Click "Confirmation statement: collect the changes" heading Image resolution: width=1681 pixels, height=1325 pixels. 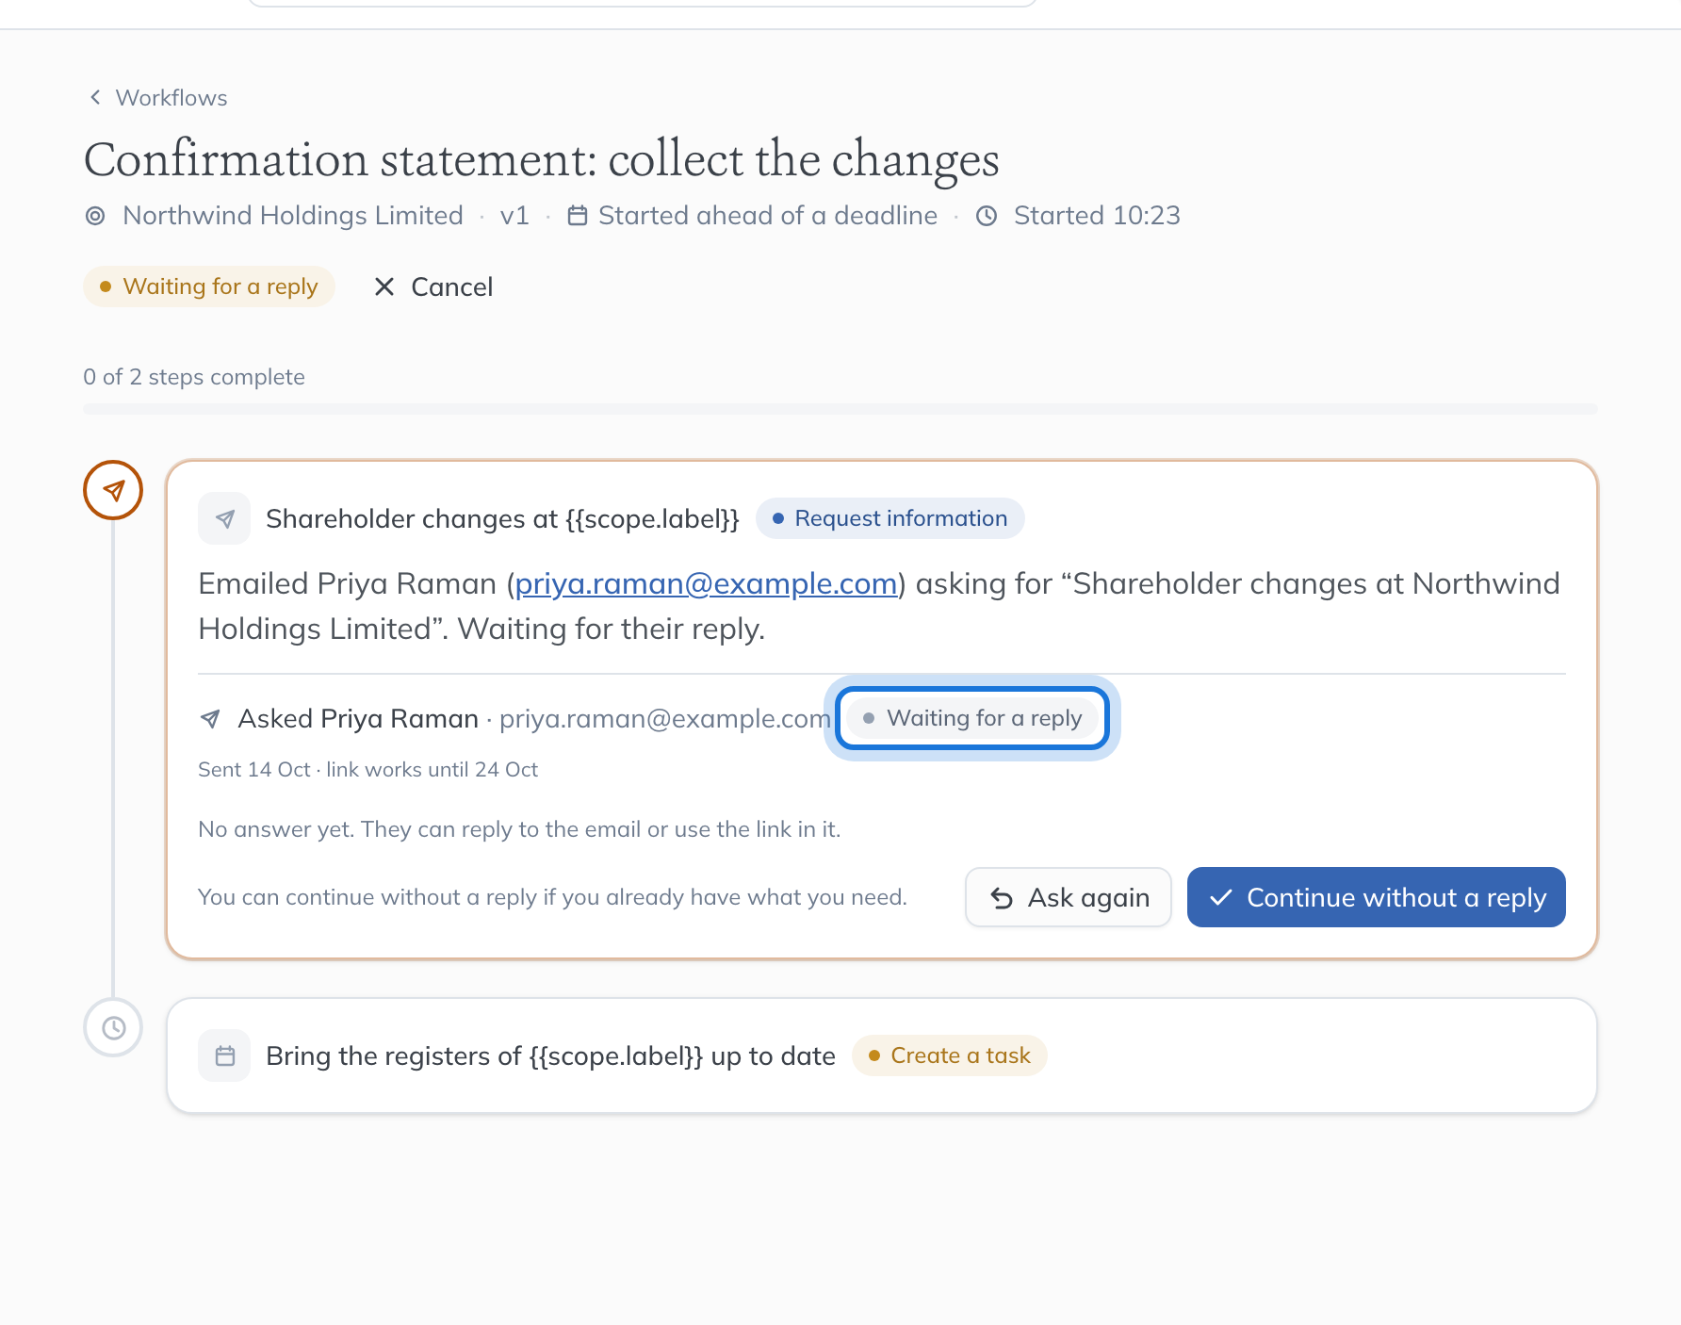point(542,158)
